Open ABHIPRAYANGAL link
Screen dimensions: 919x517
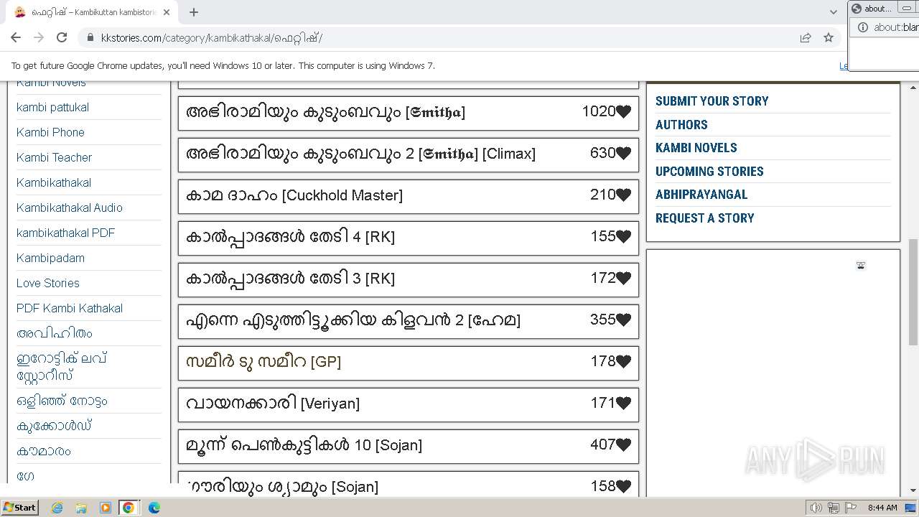[701, 195]
